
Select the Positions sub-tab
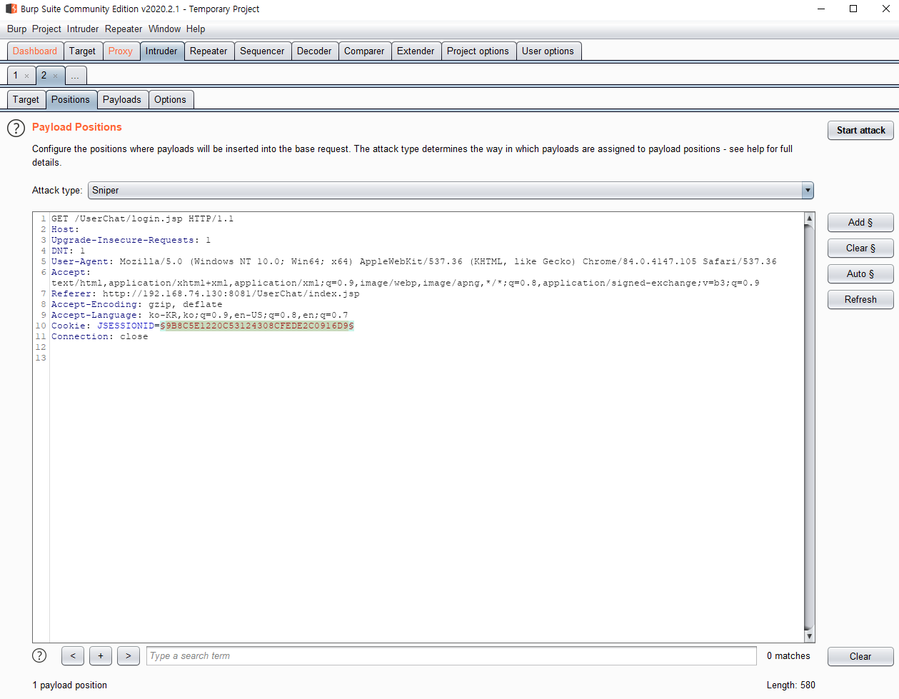71,100
